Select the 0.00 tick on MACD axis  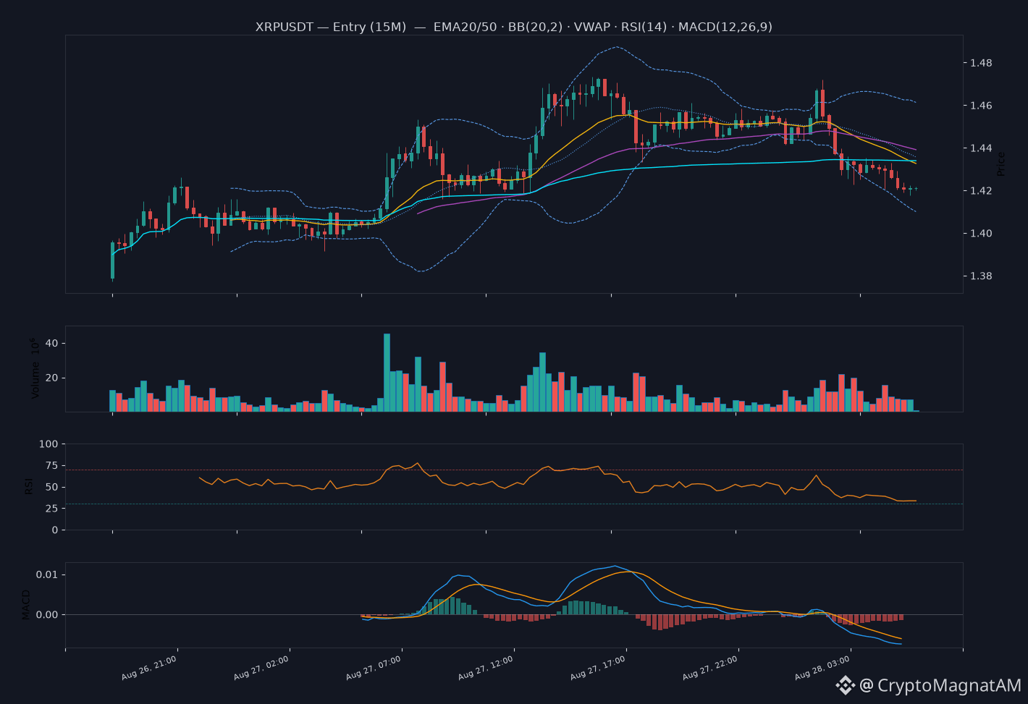coord(48,615)
